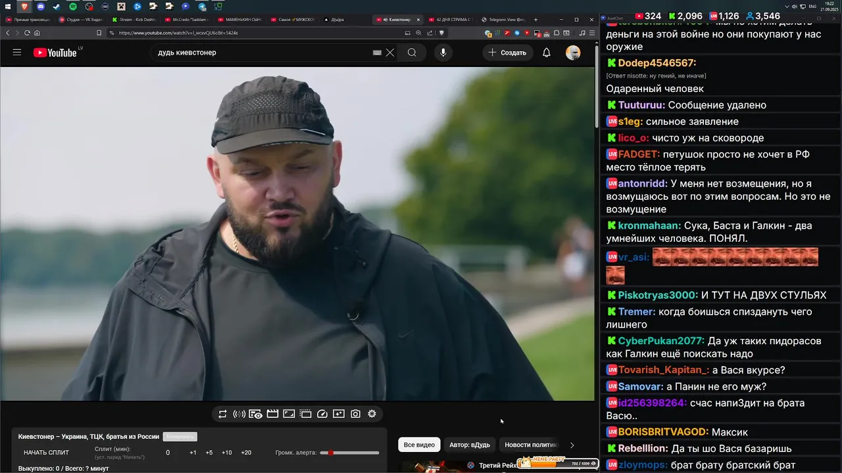Select the Новости политики filter chip
Screen dimensions: 842x473
(531, 445)
